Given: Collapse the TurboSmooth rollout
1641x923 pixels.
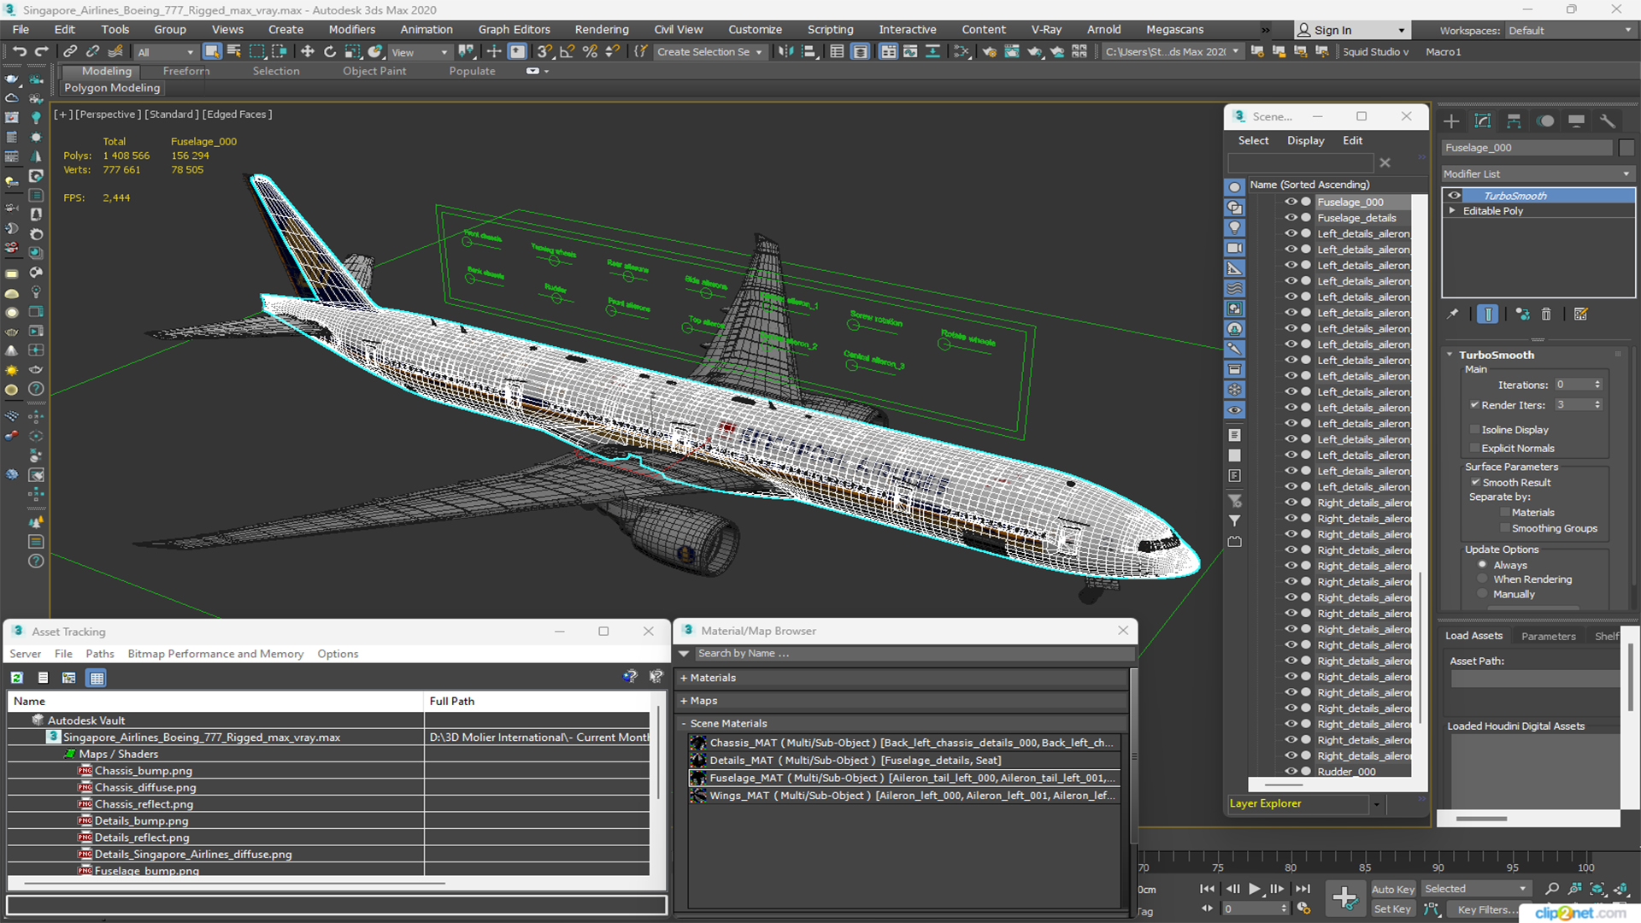Looking at the screenshot, I should click(x=1450, y=355).
